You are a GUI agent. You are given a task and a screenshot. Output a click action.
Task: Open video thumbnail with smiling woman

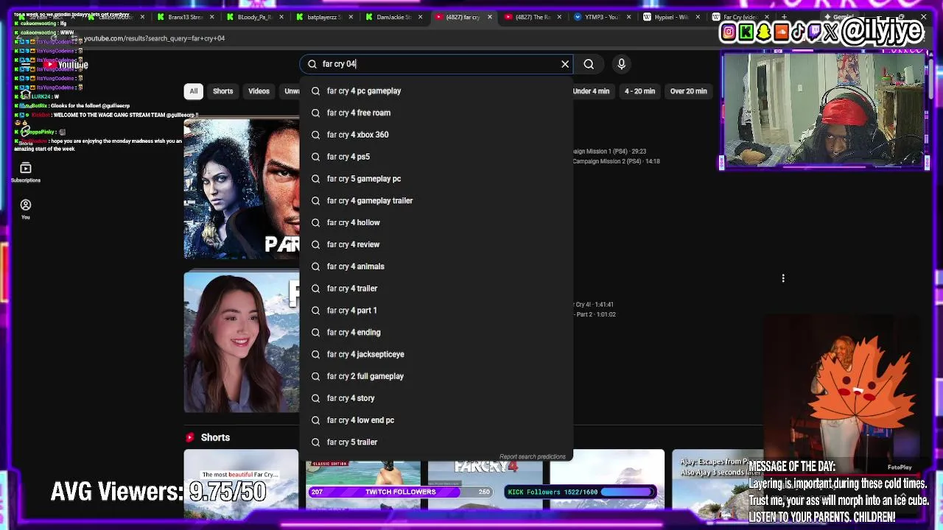tap(242, 342)
